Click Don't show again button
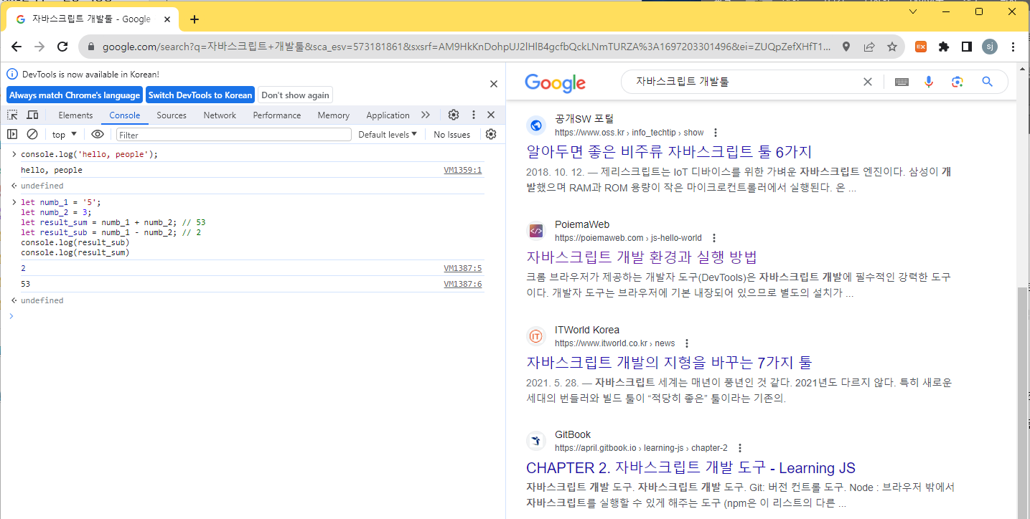1030x519 pixels. click(x=295, y=95)
